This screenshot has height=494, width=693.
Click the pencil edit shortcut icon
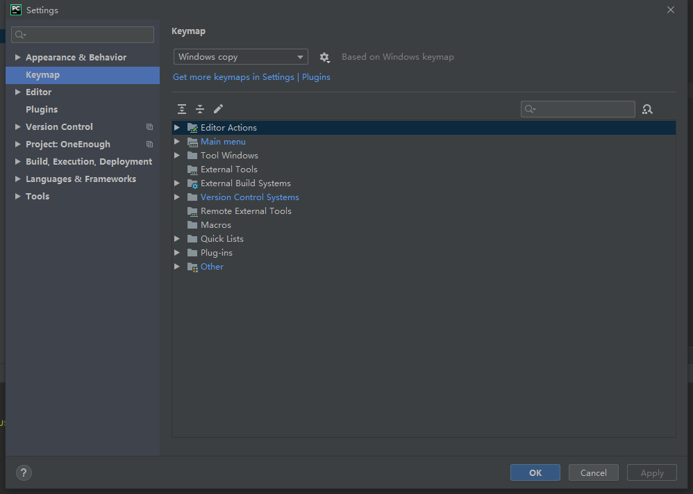pos(218,109)
